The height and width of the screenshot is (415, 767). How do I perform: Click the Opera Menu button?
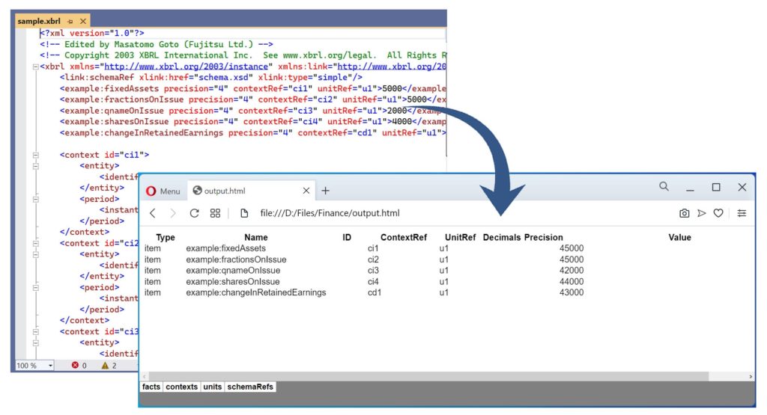163,191
